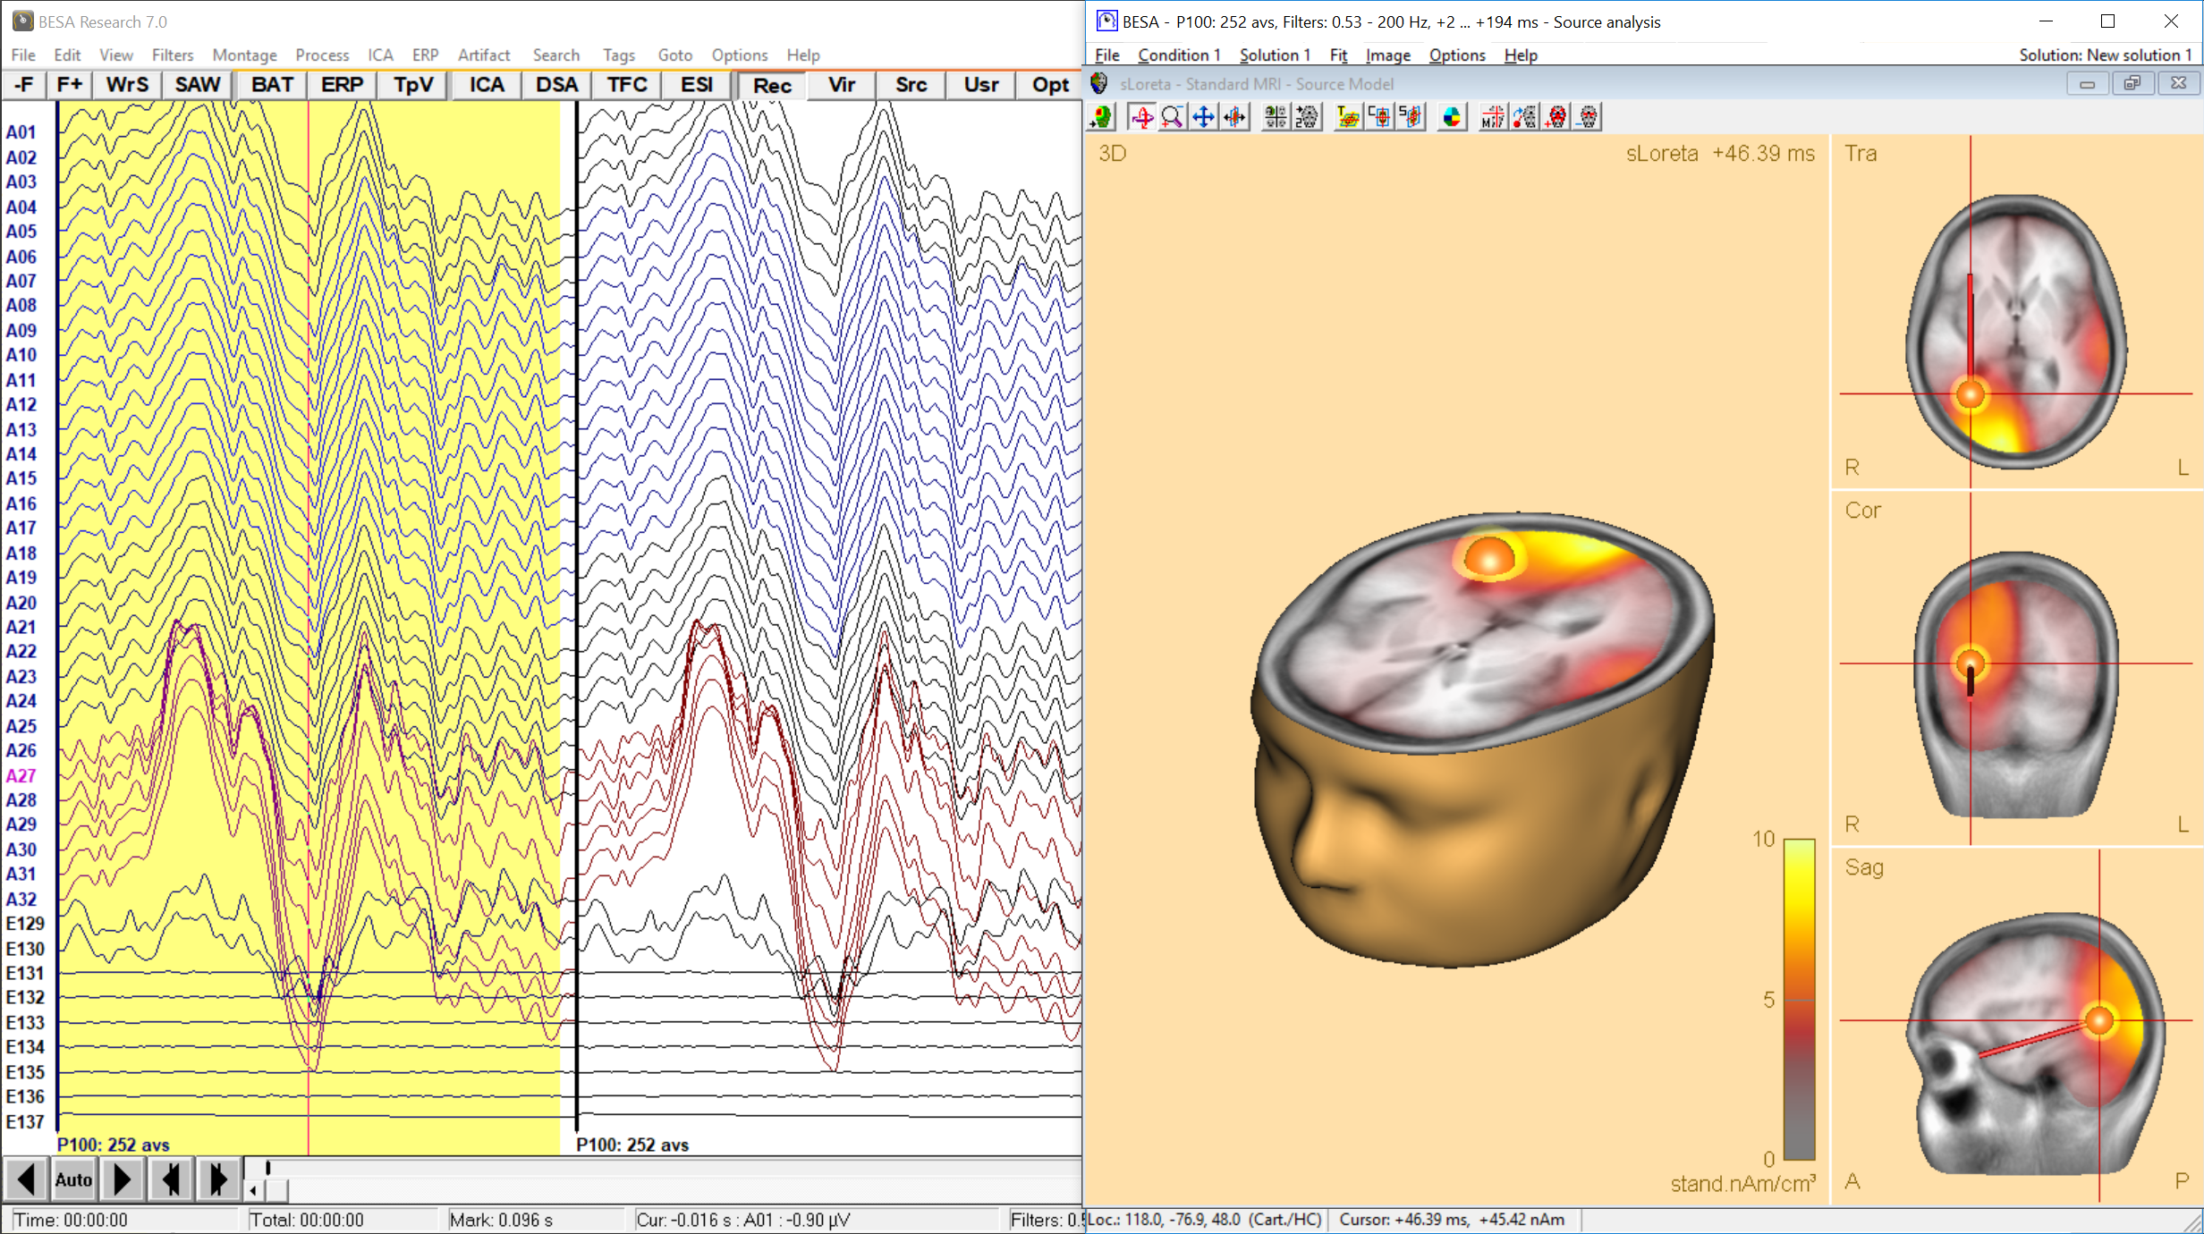The height and width of the screenshot is (1234, 2204).
Task: Click the -F filter button
Action: 24,85
